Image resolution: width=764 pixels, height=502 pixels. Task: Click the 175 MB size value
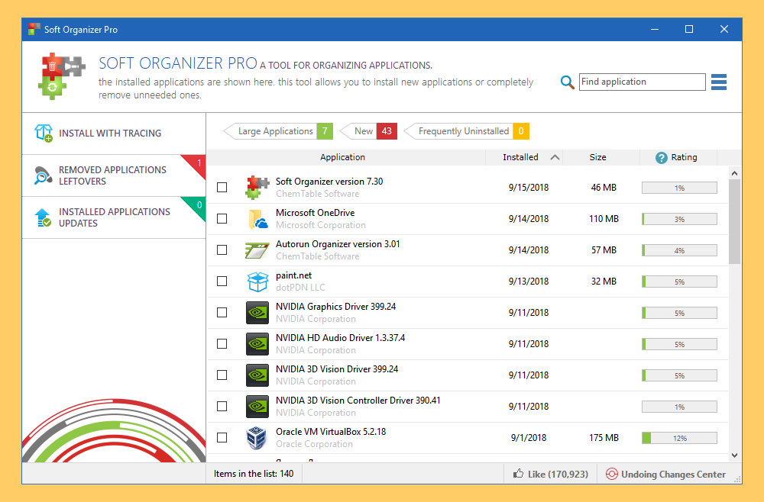click(x=604, y=438)
